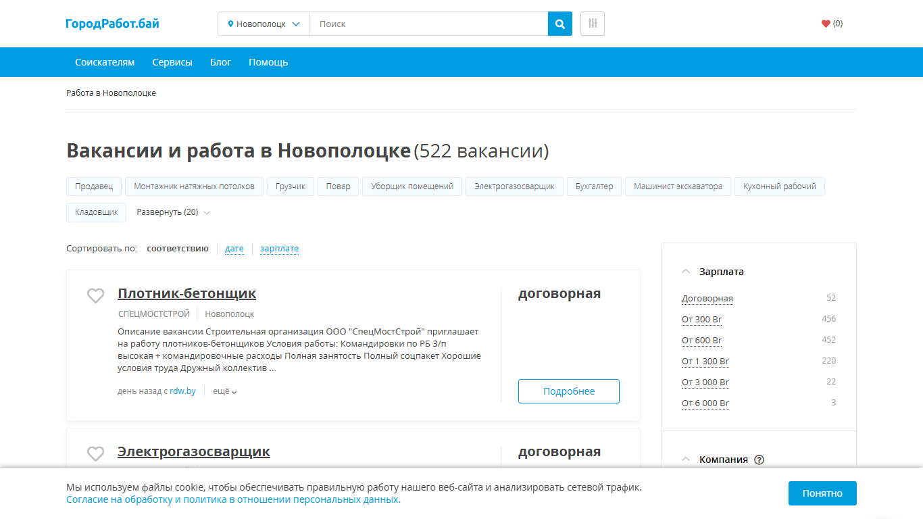923x519 pixels.
Task: Open the Новополоцк city dropdown
Action: click(264, 24)
